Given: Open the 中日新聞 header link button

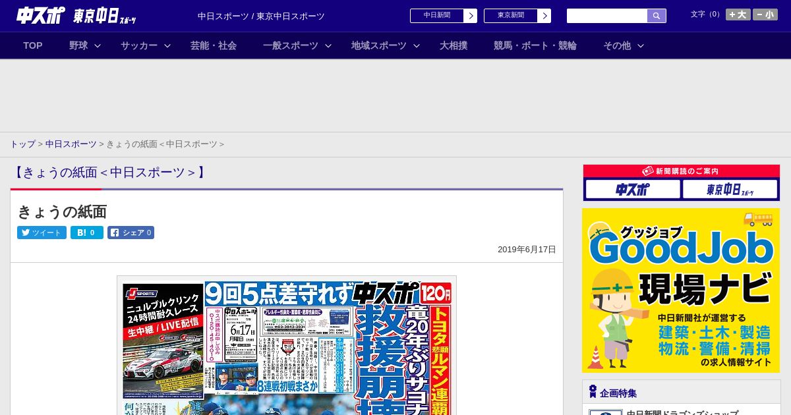Looking at the screenshot, I should pyautogui.click(x=437, y=16).
